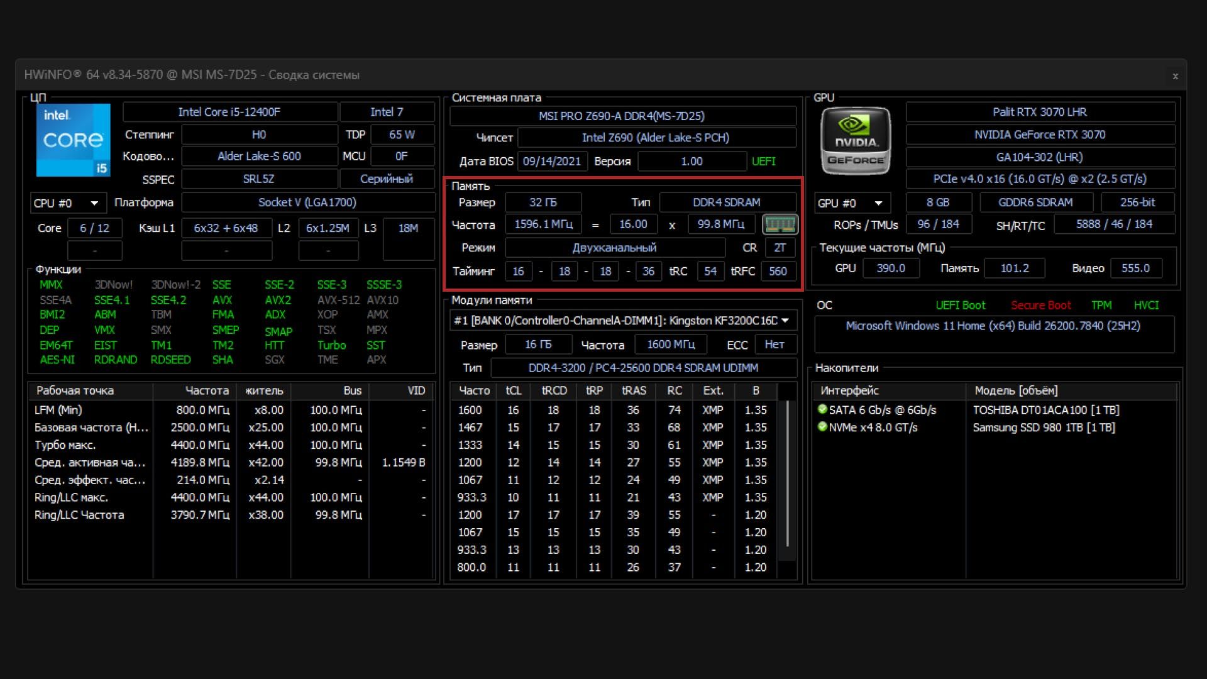Close the HWiNFO summary window
The height and width of the screenshot is (679, 1207).
pos(1174,76)
